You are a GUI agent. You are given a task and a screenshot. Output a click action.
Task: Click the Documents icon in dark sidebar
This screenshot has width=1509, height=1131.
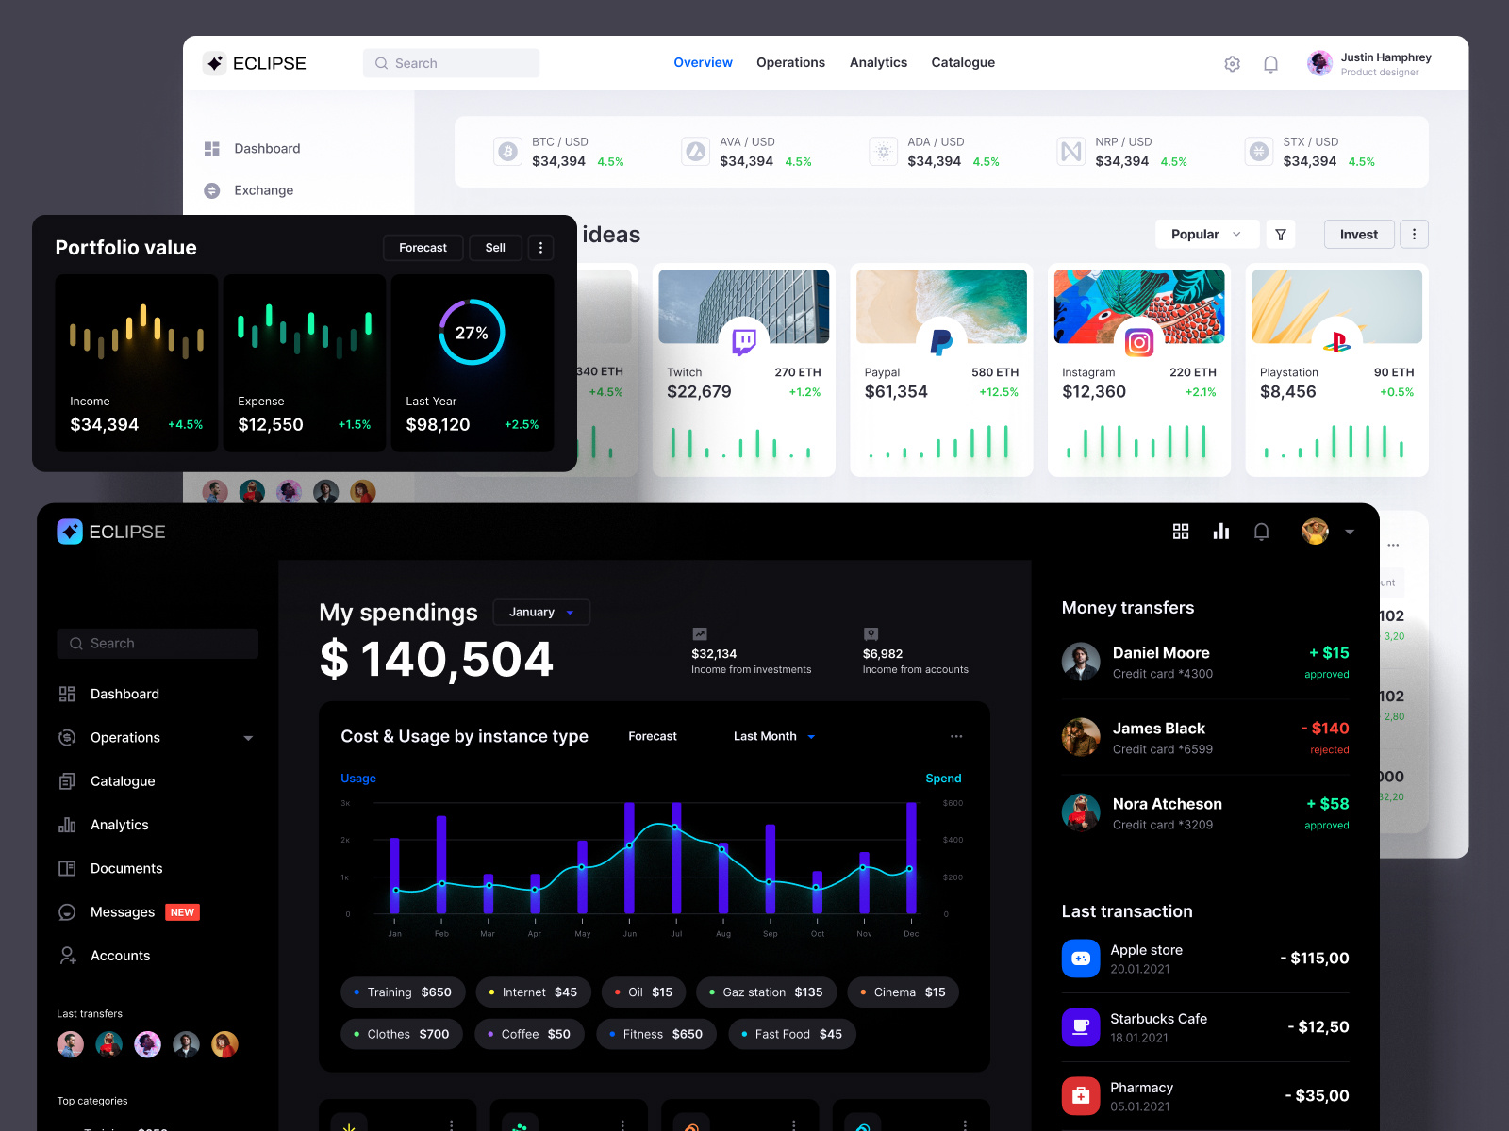[x=67, y=868]
